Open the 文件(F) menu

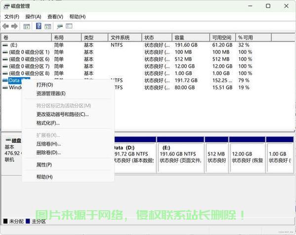point(12,17)
